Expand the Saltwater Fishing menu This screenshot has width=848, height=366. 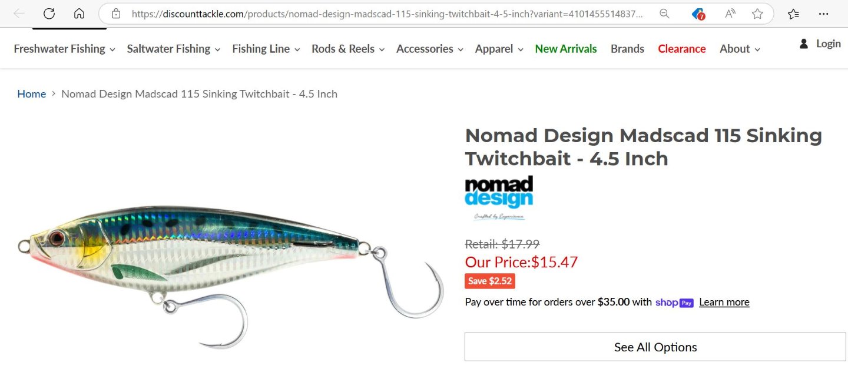[173, 49]
